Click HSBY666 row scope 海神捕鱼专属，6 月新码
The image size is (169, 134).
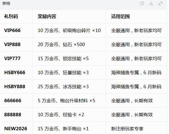point(136,72)
